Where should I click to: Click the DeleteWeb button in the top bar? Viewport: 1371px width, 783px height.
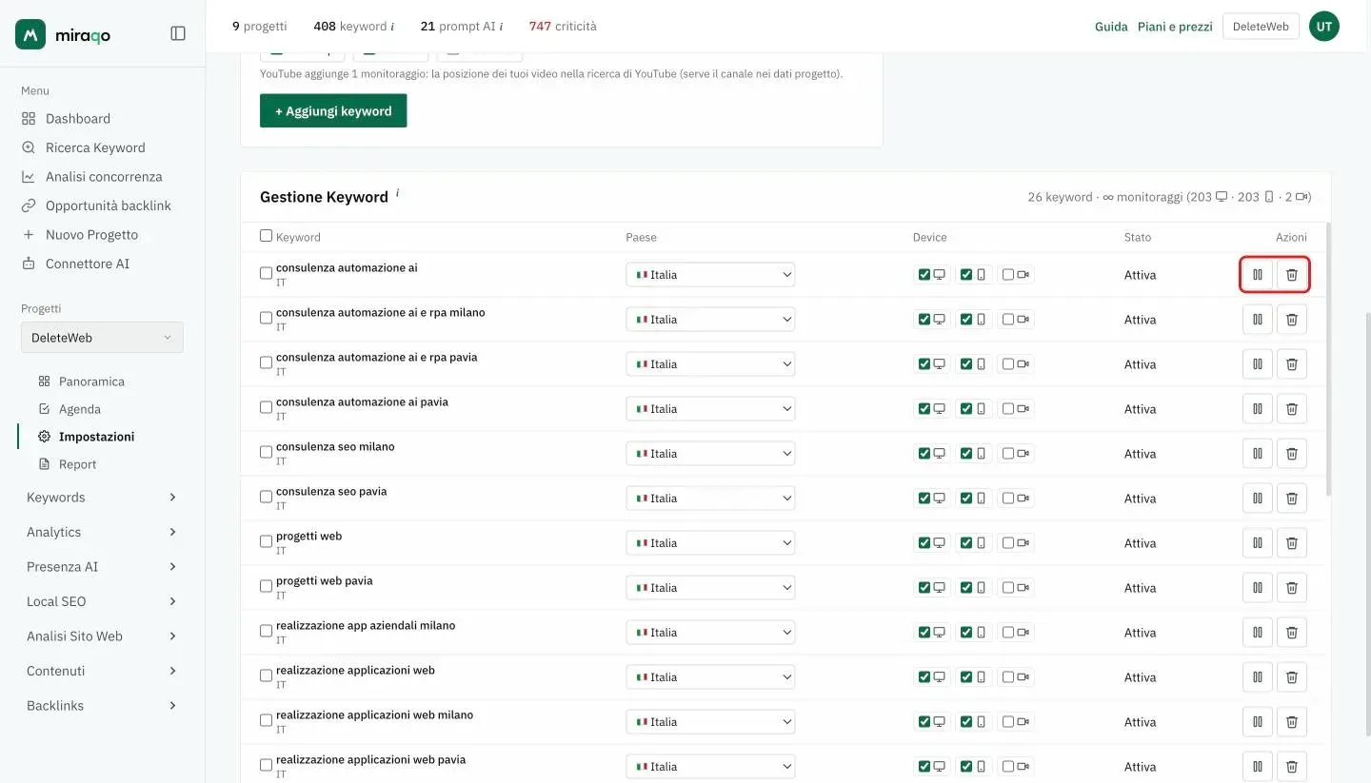(1261, 27)
